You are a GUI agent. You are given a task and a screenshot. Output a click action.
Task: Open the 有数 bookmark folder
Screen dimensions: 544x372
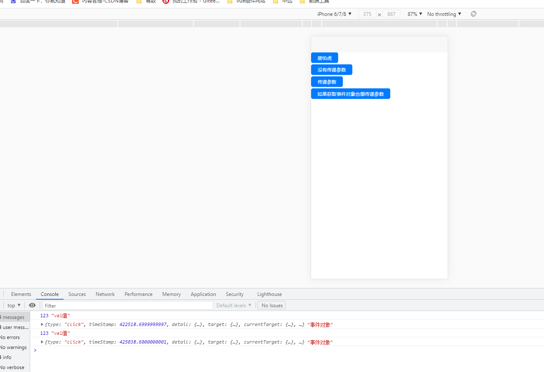click(146, 2)
